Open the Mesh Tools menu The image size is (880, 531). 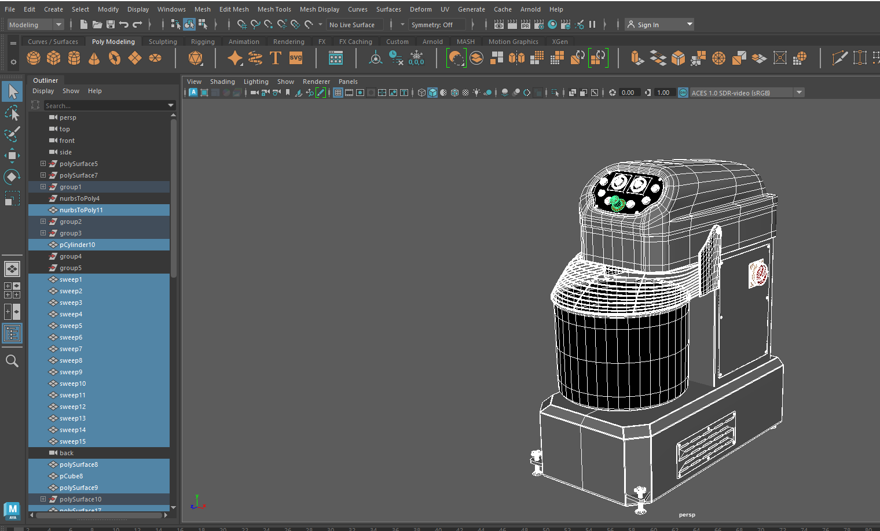point(274,9)
